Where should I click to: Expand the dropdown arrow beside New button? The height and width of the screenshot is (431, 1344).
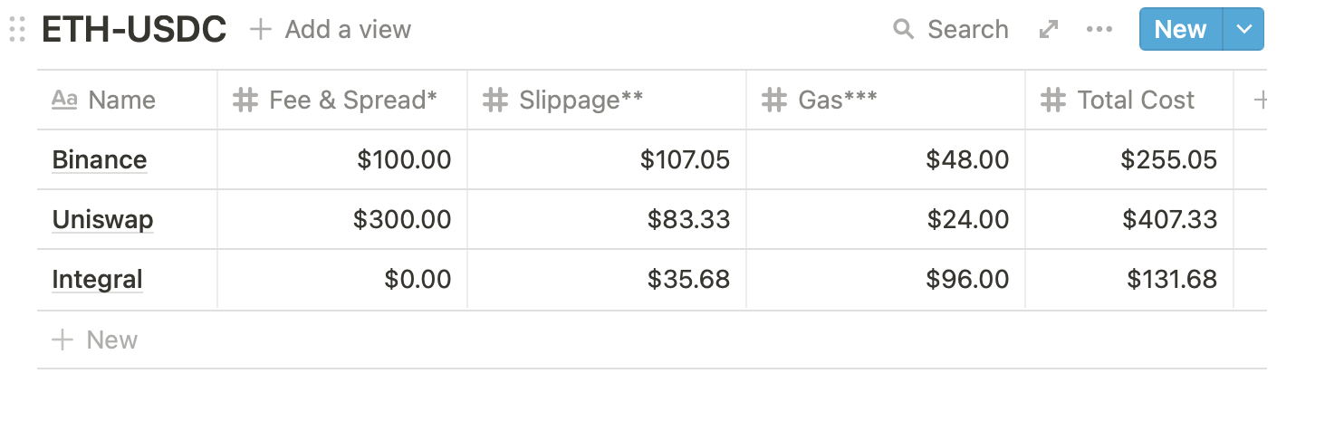coord(1242,30)
